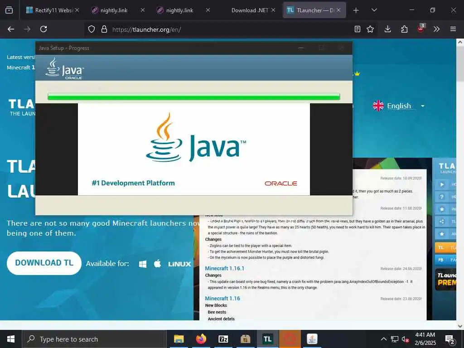Select the Windows platform icon

pos(143,264)
